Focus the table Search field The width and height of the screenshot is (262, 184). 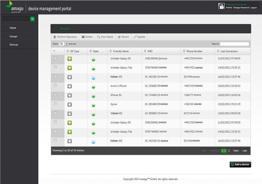(234, 44)
